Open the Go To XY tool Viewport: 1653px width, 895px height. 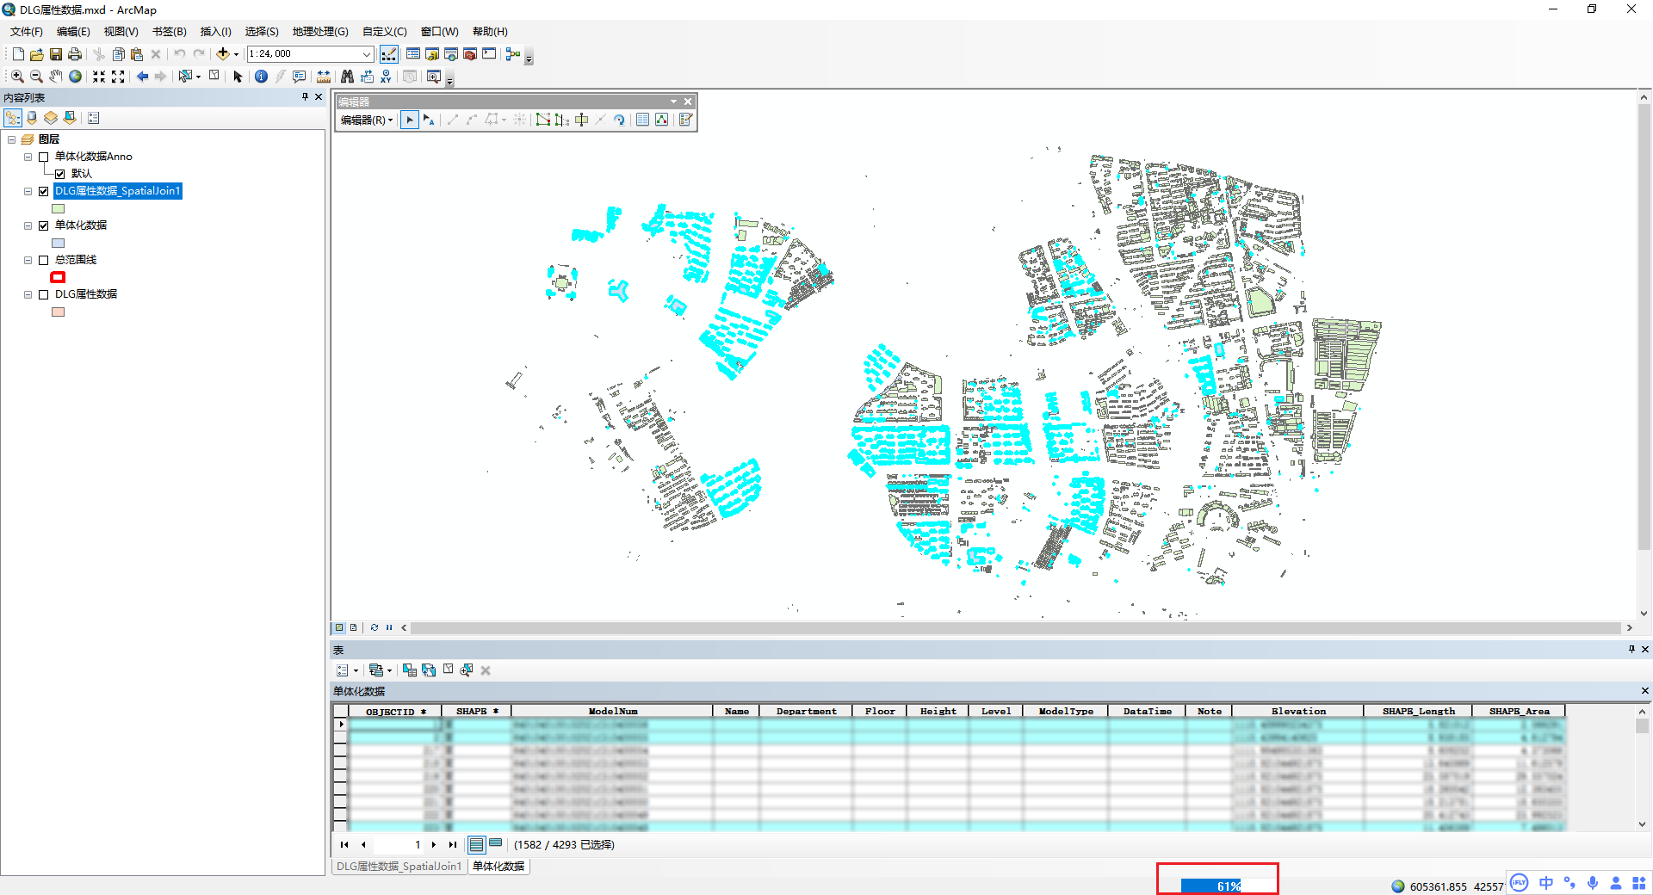(x=386, y=77)
